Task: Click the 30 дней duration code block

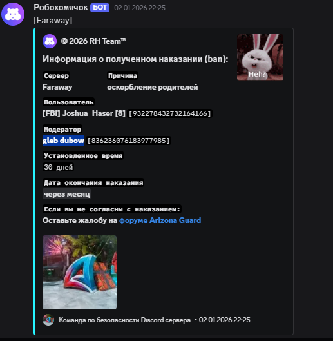Action: point(58,167)
